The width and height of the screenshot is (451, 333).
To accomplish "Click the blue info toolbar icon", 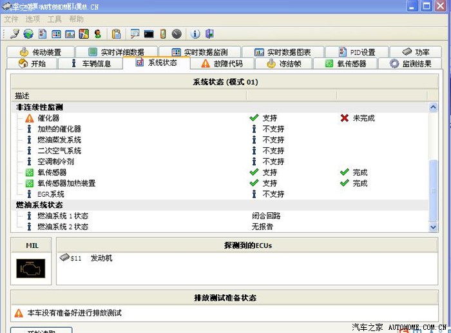I will [195, 34].
